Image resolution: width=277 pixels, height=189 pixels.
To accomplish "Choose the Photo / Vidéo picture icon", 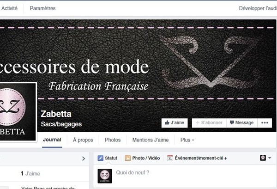I will pos(127,158).
